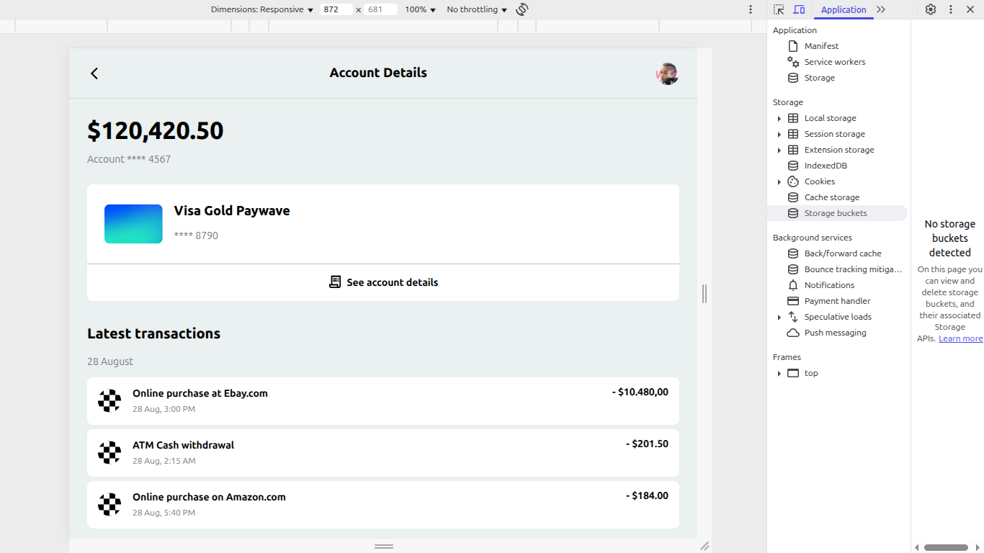Click the Amazon.com transaction merchant icon
984x553 pixels.
tap(109, 504)
